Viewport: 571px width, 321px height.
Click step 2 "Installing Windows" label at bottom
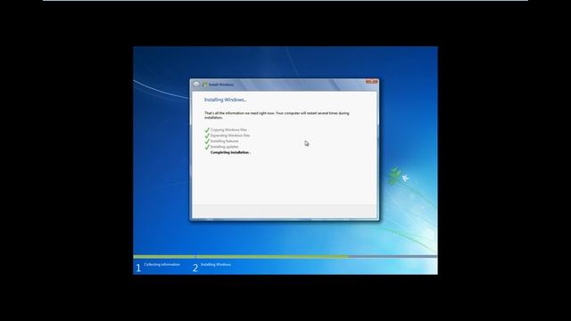pyautogui.click(x=216, y=265)
